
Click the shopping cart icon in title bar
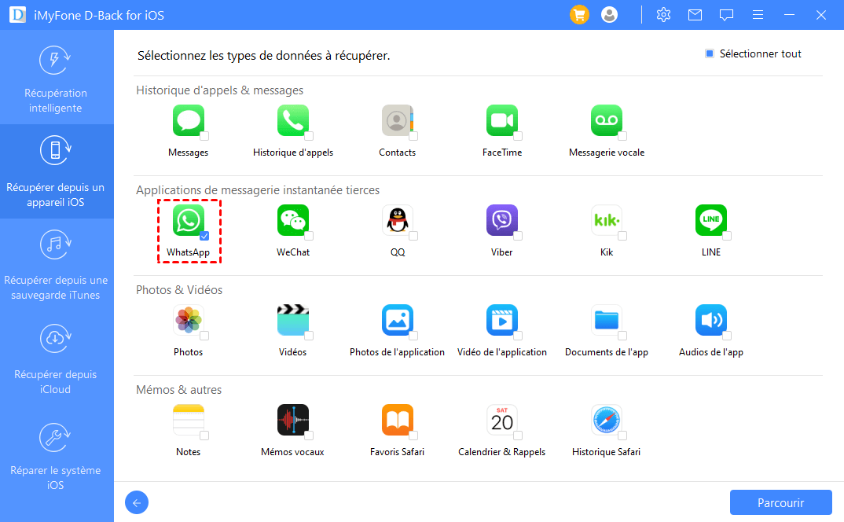pyautogui.click(x=579, y=15)
